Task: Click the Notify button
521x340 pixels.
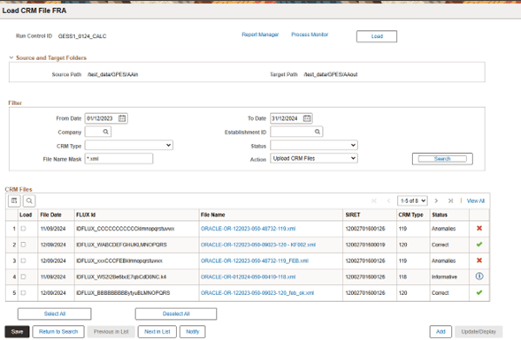Action: (192, 332)
